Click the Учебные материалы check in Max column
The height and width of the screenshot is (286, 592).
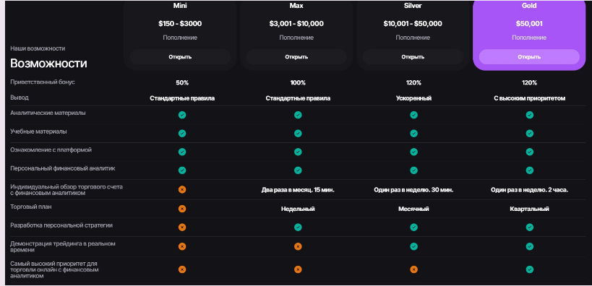click(298, 133)
